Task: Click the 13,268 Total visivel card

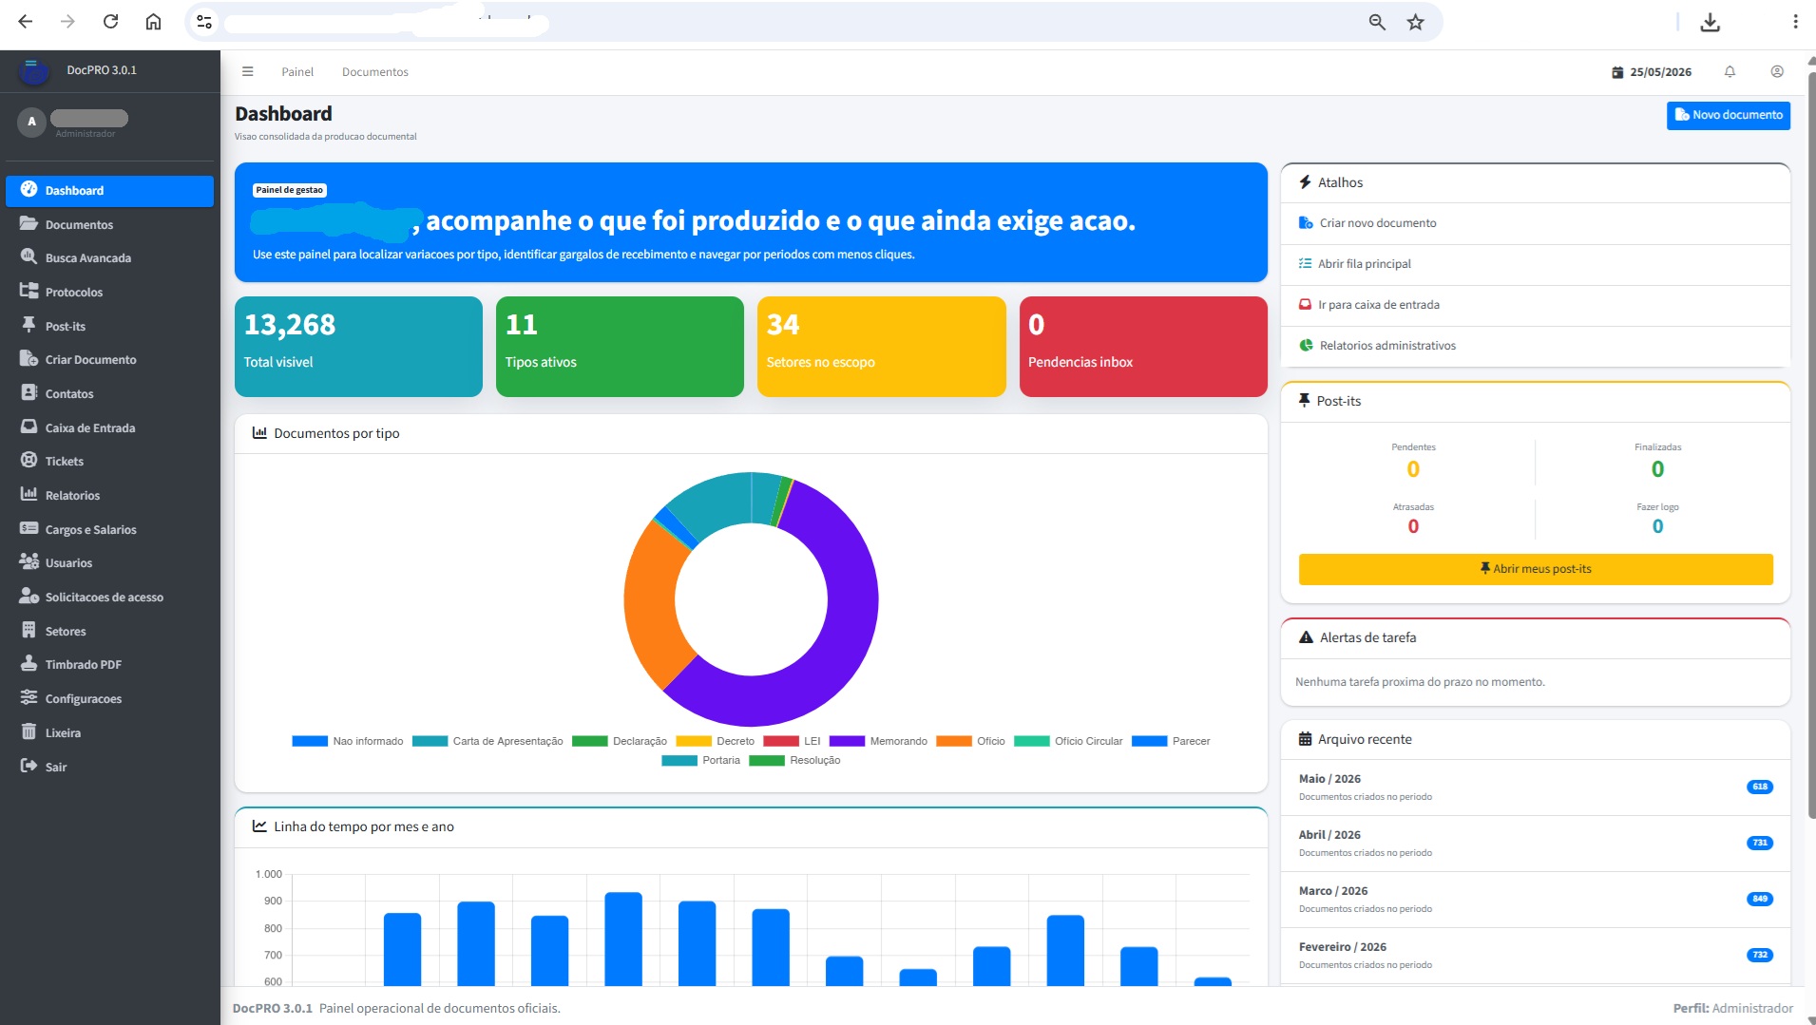Action: (358, 346)
